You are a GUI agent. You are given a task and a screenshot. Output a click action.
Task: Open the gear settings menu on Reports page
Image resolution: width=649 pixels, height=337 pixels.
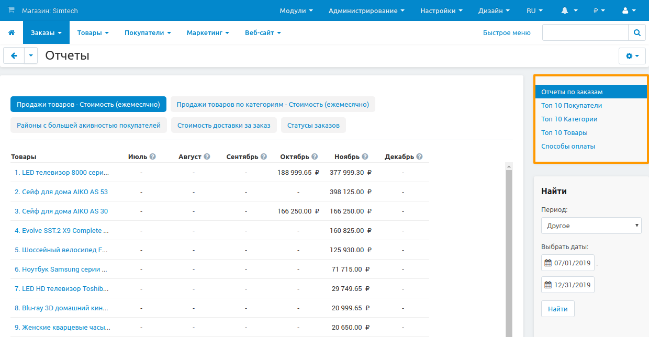point(632,55)
